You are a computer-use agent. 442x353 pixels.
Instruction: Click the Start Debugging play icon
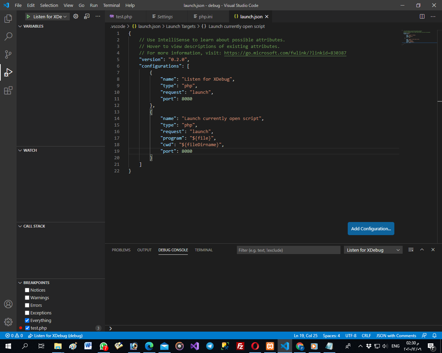(28, 17)
